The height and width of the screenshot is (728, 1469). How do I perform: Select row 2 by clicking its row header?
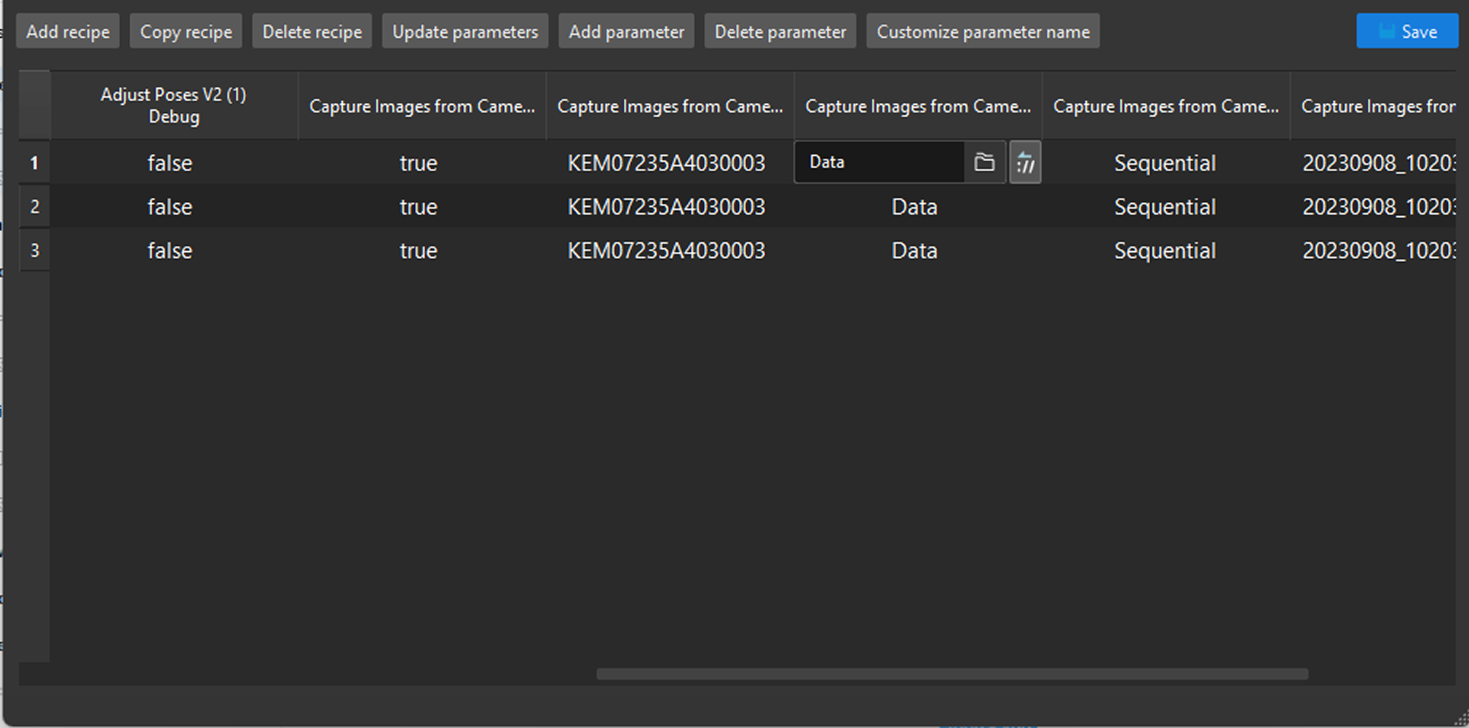click(34, 207)
